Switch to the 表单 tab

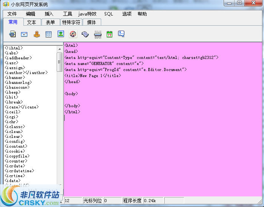tap(50, 22)
